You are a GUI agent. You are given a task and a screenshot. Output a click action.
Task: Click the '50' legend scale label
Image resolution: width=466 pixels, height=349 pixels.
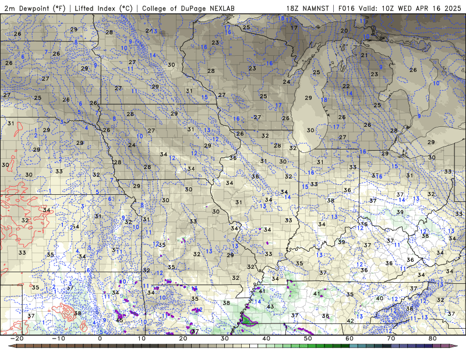pyautogui.click(x=308, y=339)
